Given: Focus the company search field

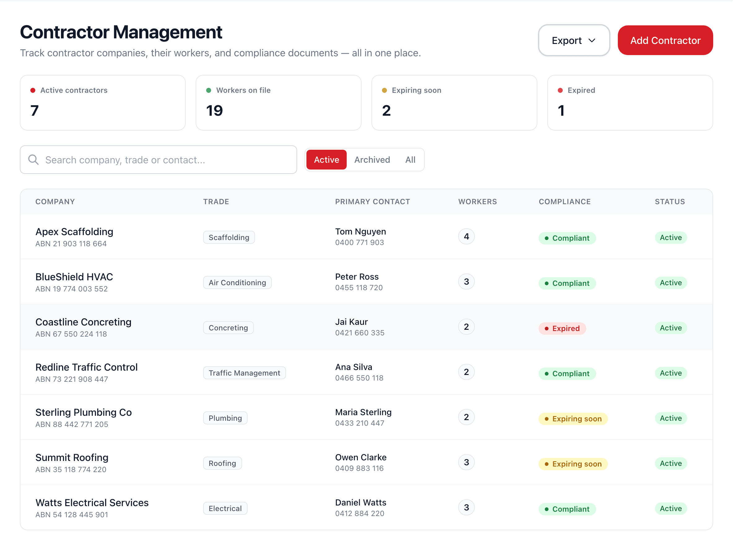Looking at the screenshot, I should [158, 160].
